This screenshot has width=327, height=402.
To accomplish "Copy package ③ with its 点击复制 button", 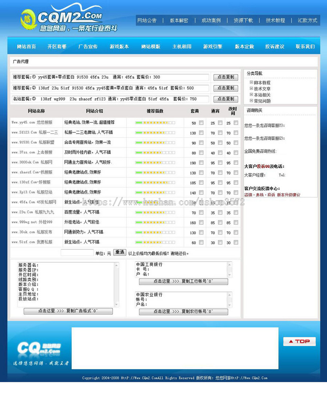I will [226, 99].
